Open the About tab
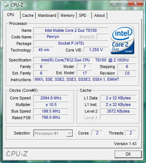146x163 pixels. click(x=100, y=15)
